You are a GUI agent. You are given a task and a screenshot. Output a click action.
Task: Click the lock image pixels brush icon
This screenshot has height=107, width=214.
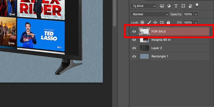pos(149,22)
